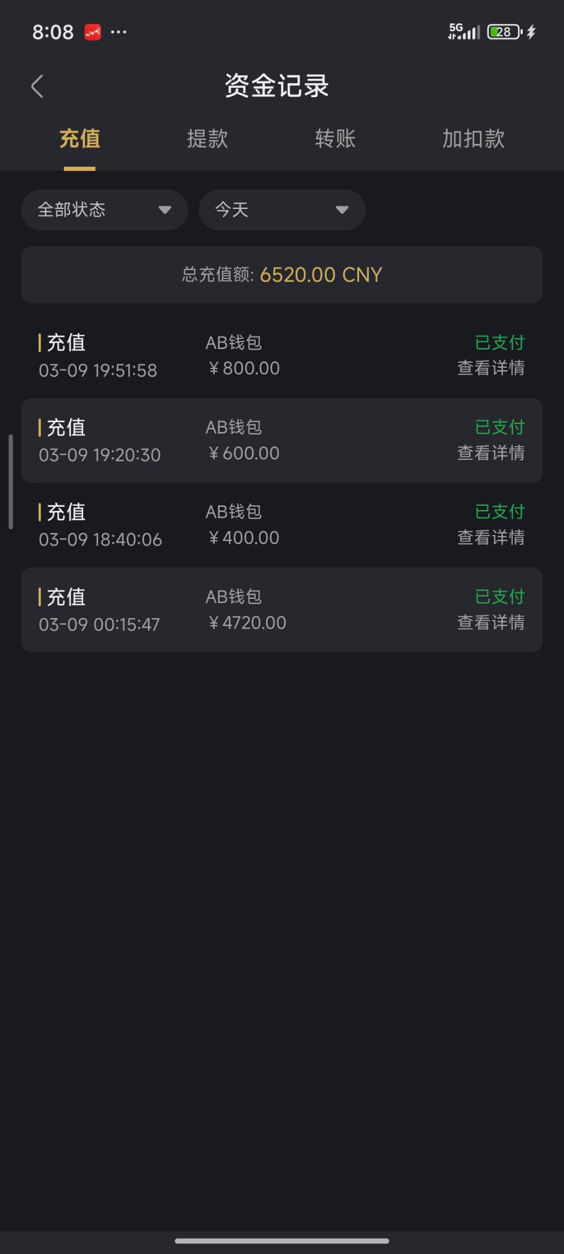Select the 充值 tab
This screenshot has height=1254, width=564.
click(x=79, y=139)
